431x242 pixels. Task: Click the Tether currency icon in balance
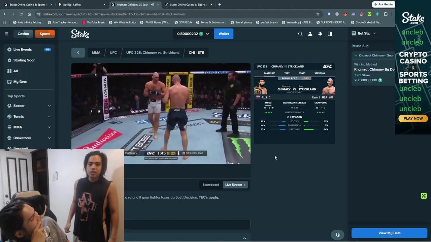click(x=201, y=34)
